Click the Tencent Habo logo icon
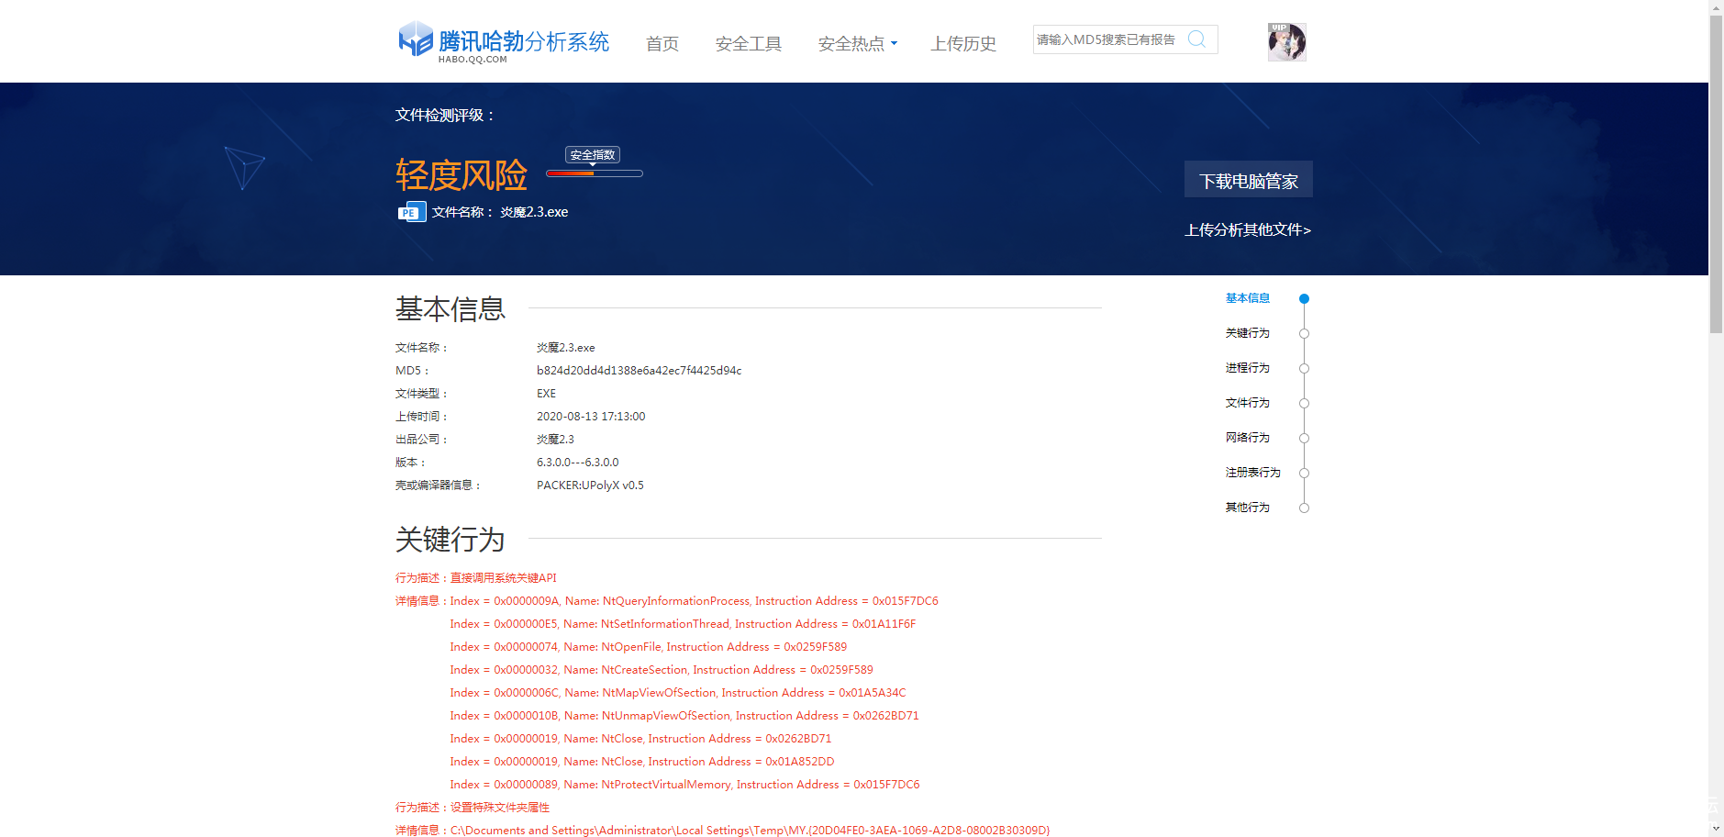Viewport: 1724px width, 837px height. tap(415, 39)
